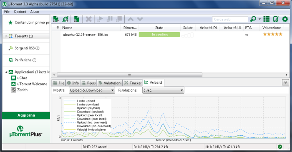Click the Start torrent play icon

(100, 19)
